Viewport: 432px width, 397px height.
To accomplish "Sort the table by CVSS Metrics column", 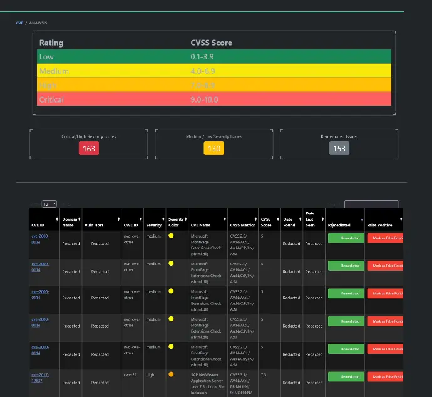I will tap(243, 219).
